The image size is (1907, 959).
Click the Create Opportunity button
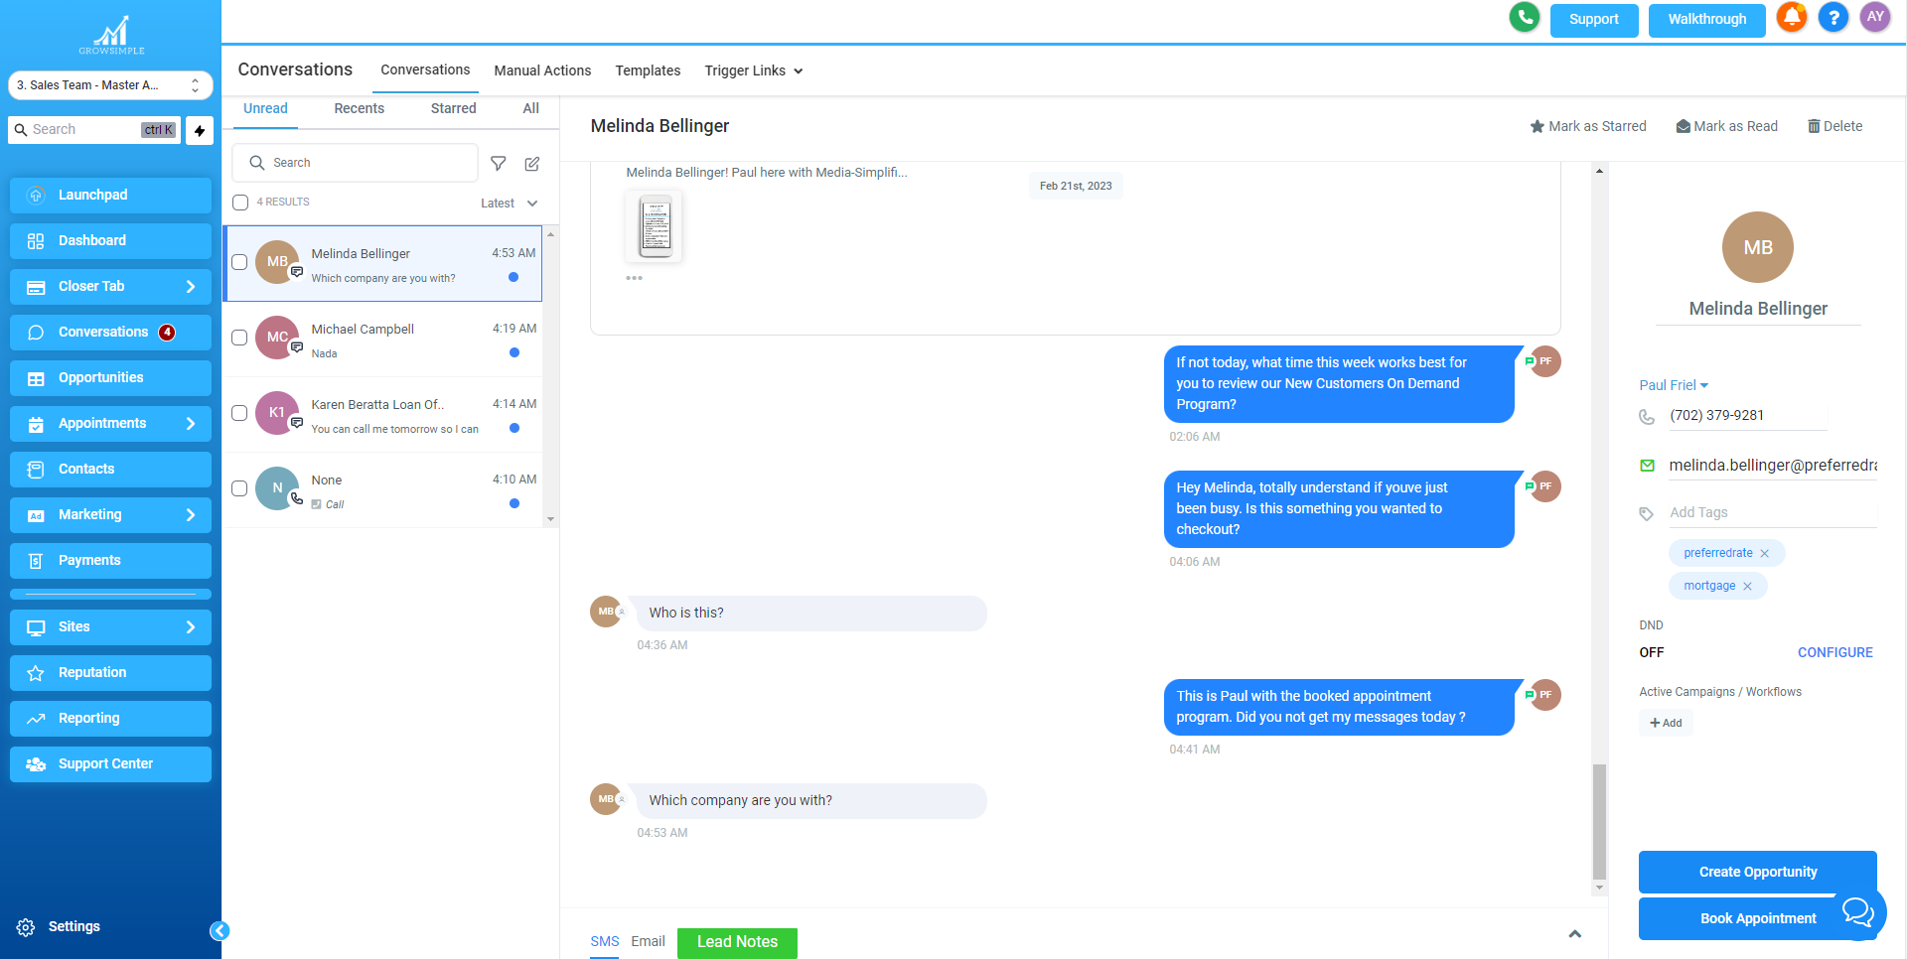click(1757, 872)
